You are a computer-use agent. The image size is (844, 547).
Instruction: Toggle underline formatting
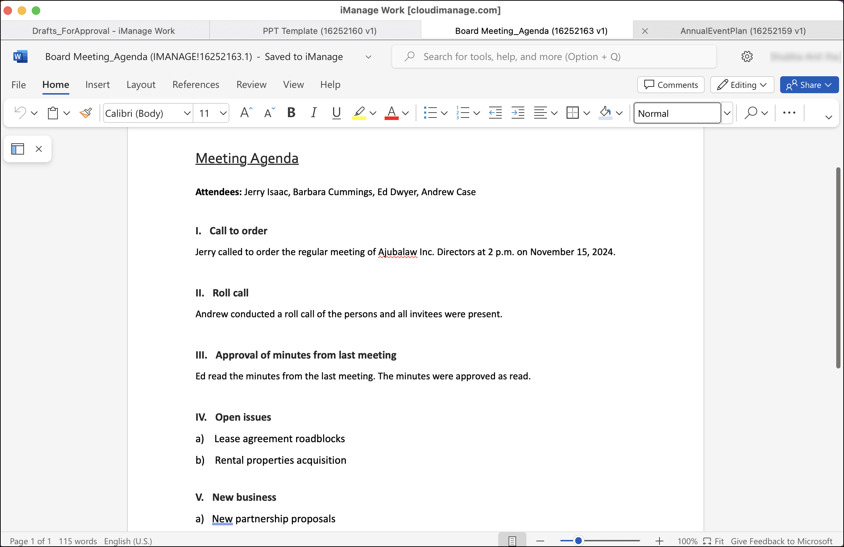(336, 113)
